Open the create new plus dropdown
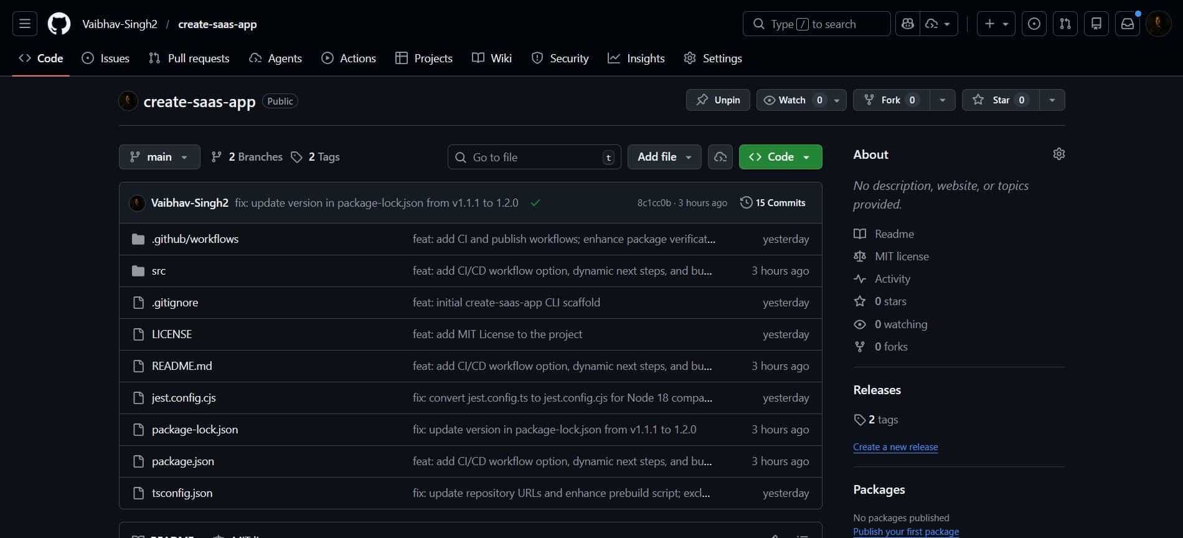Viewport: 1183px width, 538px height. [996, 24]
